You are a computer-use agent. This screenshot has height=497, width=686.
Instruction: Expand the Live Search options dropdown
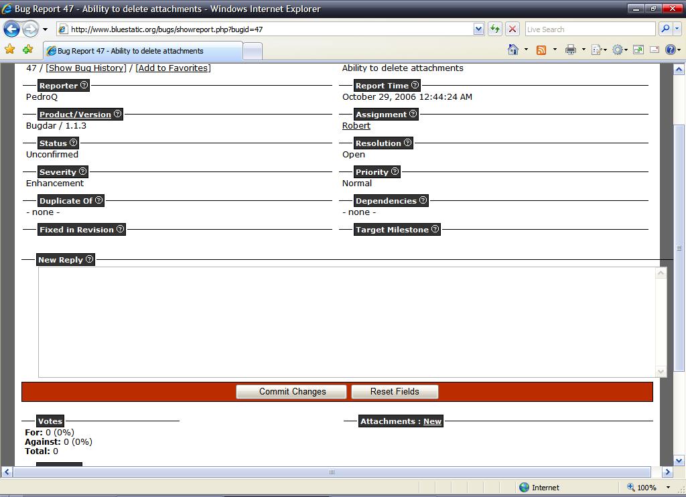pyautogui.click(x=677, y=29)
